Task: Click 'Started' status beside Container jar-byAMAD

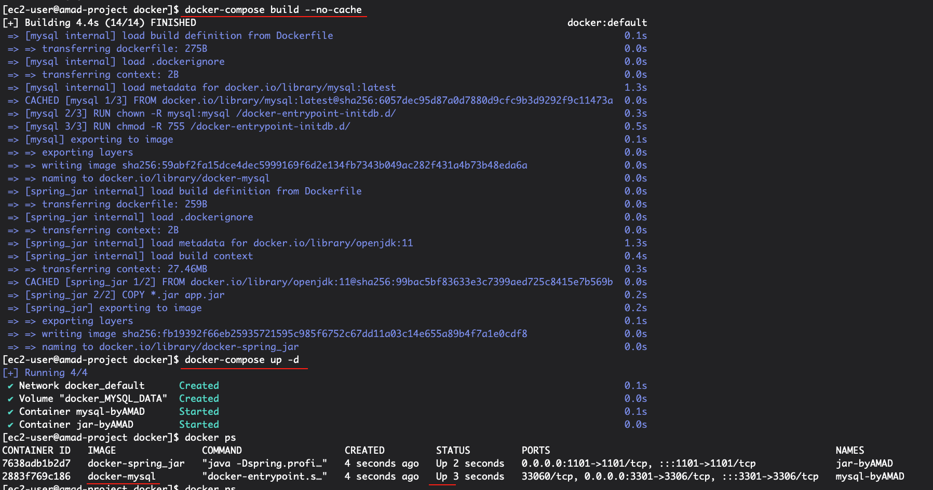Action: (x=199, y=424)
